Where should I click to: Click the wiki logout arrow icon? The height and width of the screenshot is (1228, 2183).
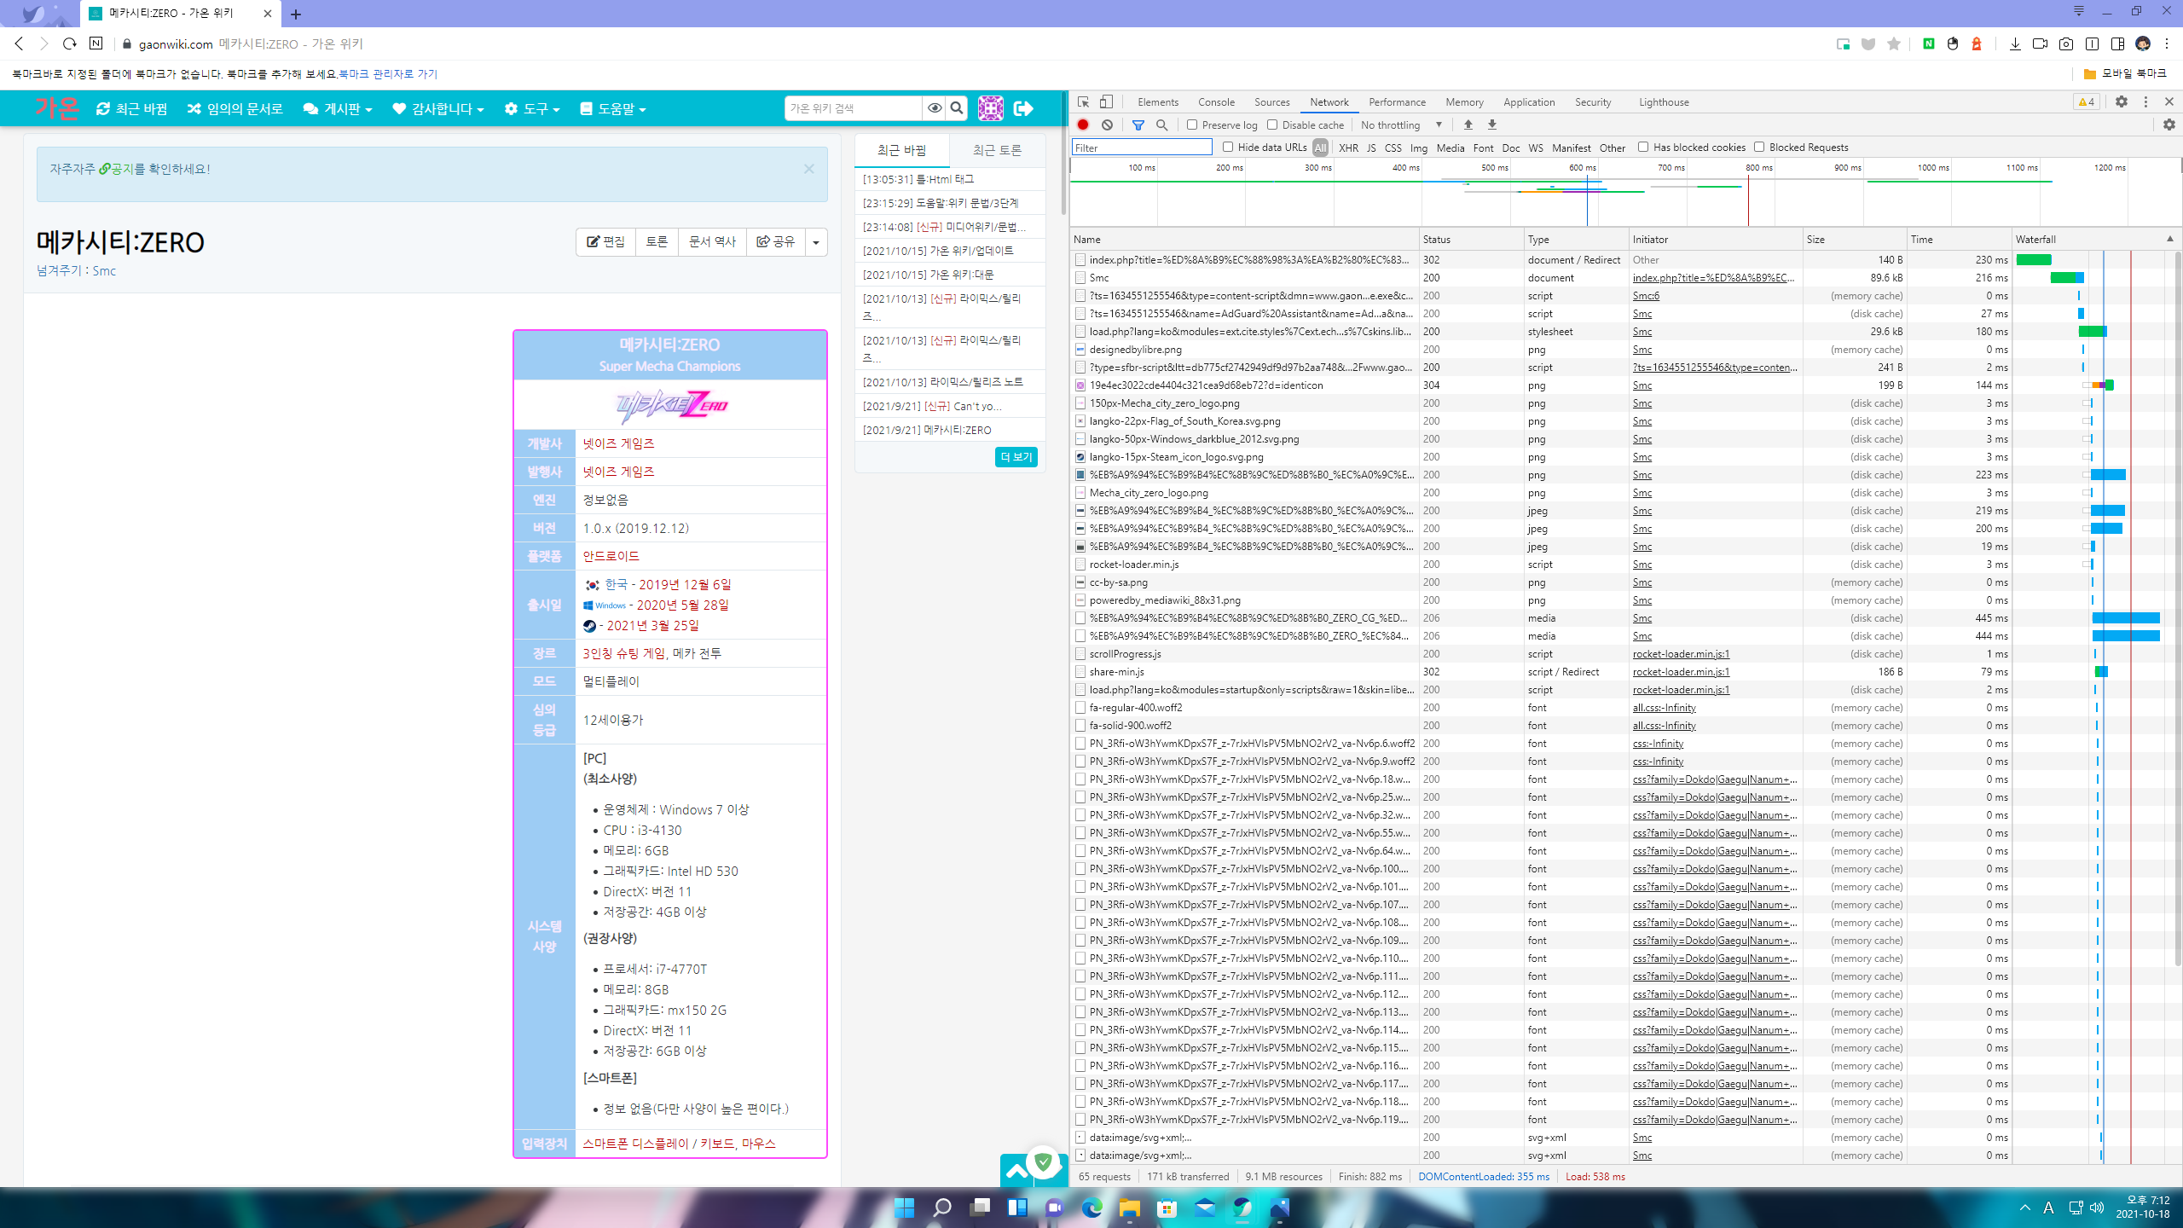[1023, 108]
